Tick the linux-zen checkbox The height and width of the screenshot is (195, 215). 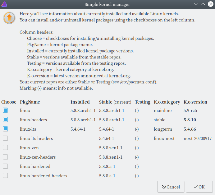(5, 148)
